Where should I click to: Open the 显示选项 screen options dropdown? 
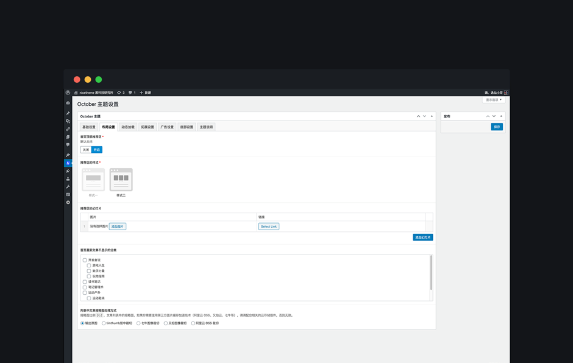494,100
